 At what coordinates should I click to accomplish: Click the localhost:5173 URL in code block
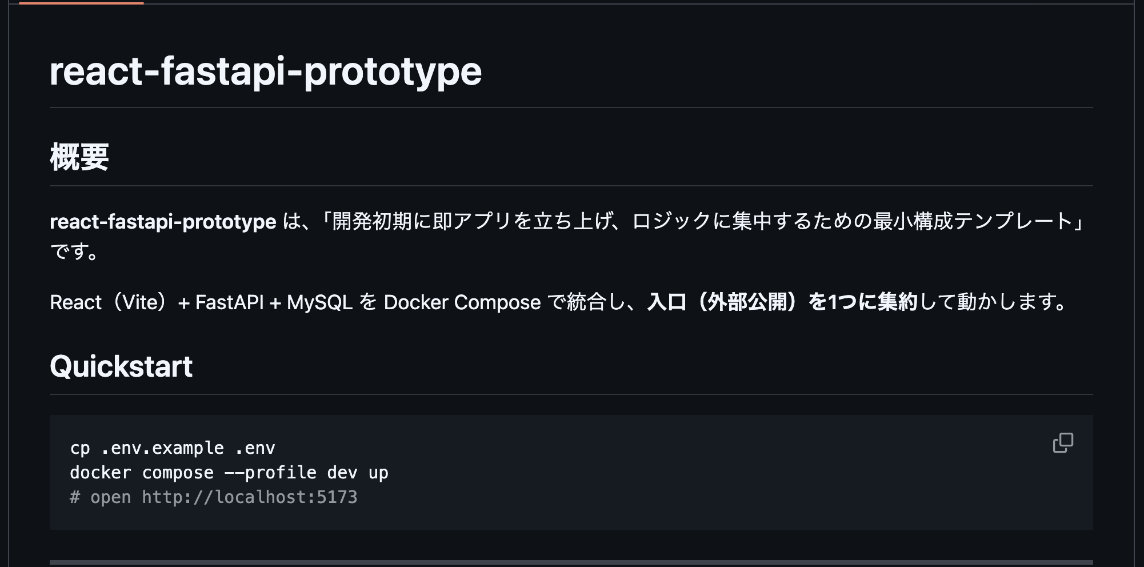[250, 497]
